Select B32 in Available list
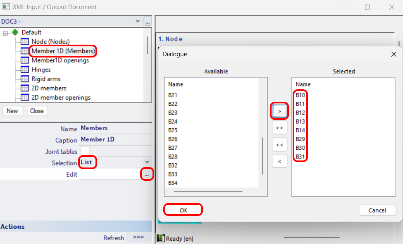The height and width of the screenshot is (244, 403). tap(173, 165)
